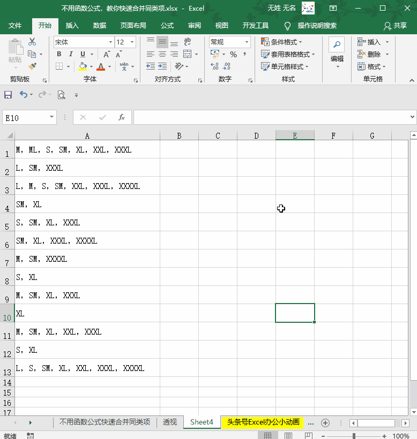Switch to the 视图 ribbon tab

[221, 26]
